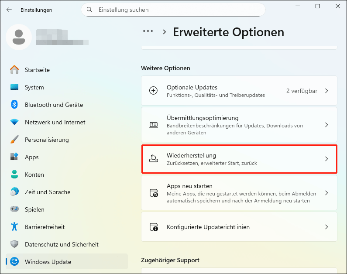Image resolution: width=347 pixels, height=274 pixels.
Task: Open Personalisierung settings
Action: point(67,140)
